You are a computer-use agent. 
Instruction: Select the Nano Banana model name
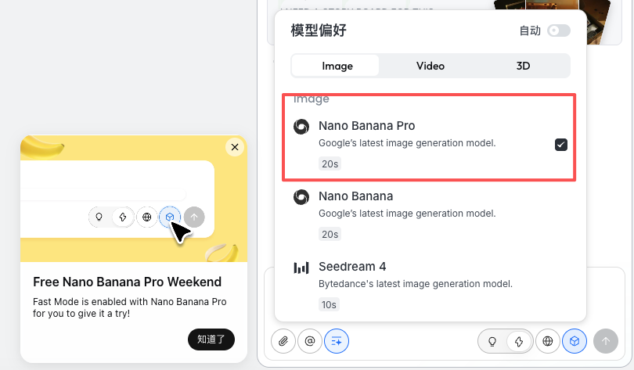[356, 196]
